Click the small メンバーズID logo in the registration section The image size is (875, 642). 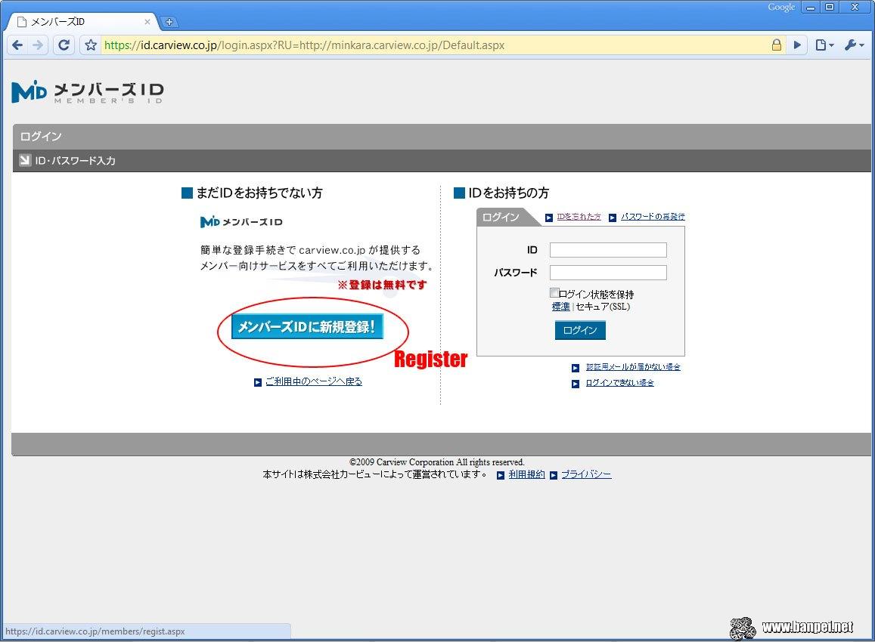(241, 222)
